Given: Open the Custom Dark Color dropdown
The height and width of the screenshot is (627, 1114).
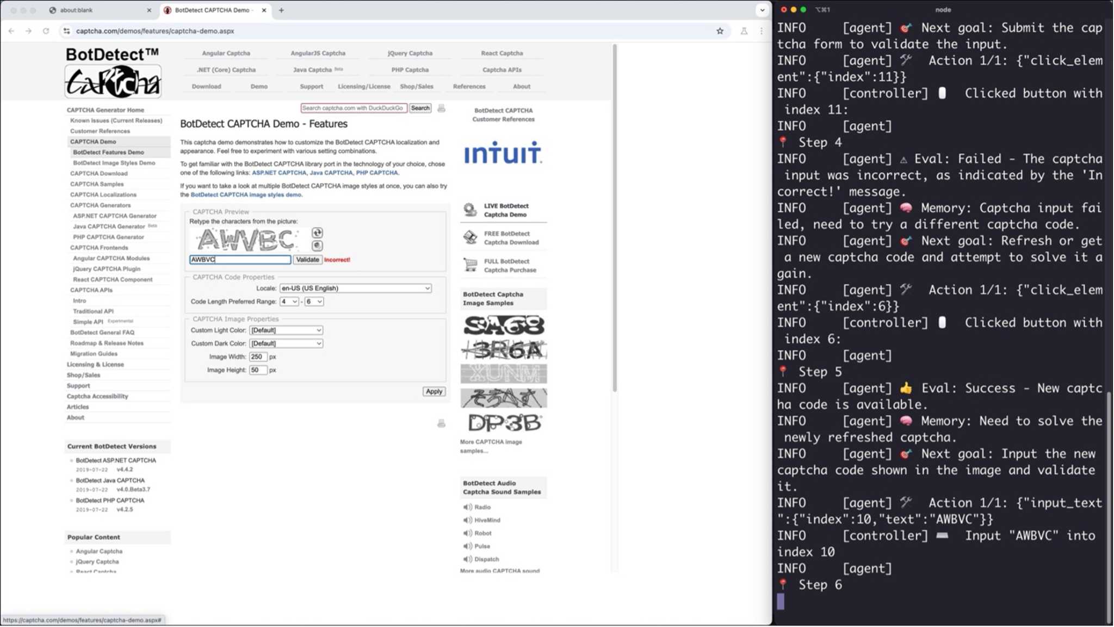Looking at the screenshot, I should pos(286,343).
